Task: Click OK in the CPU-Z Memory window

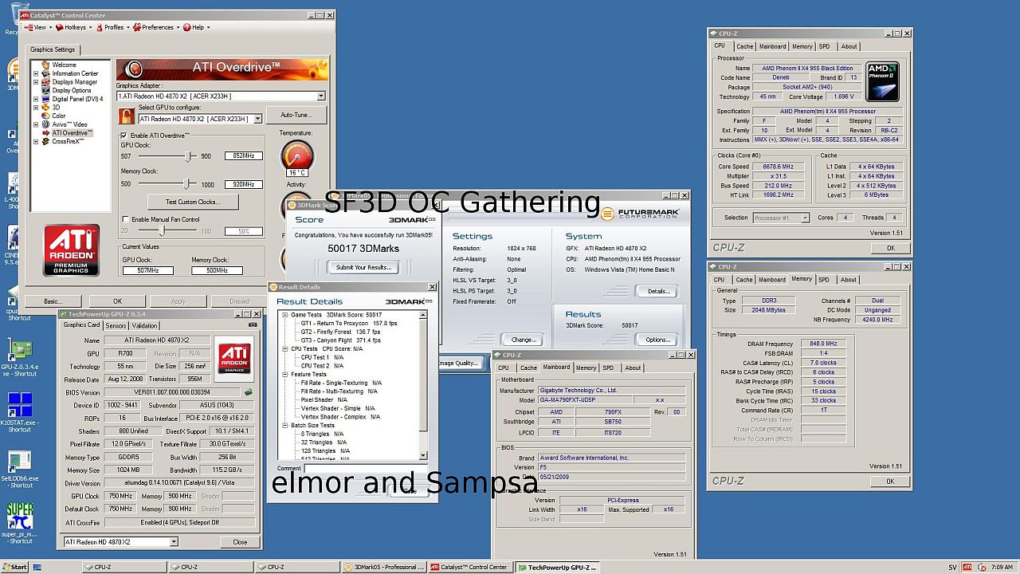Action: [x=890, y=481]
